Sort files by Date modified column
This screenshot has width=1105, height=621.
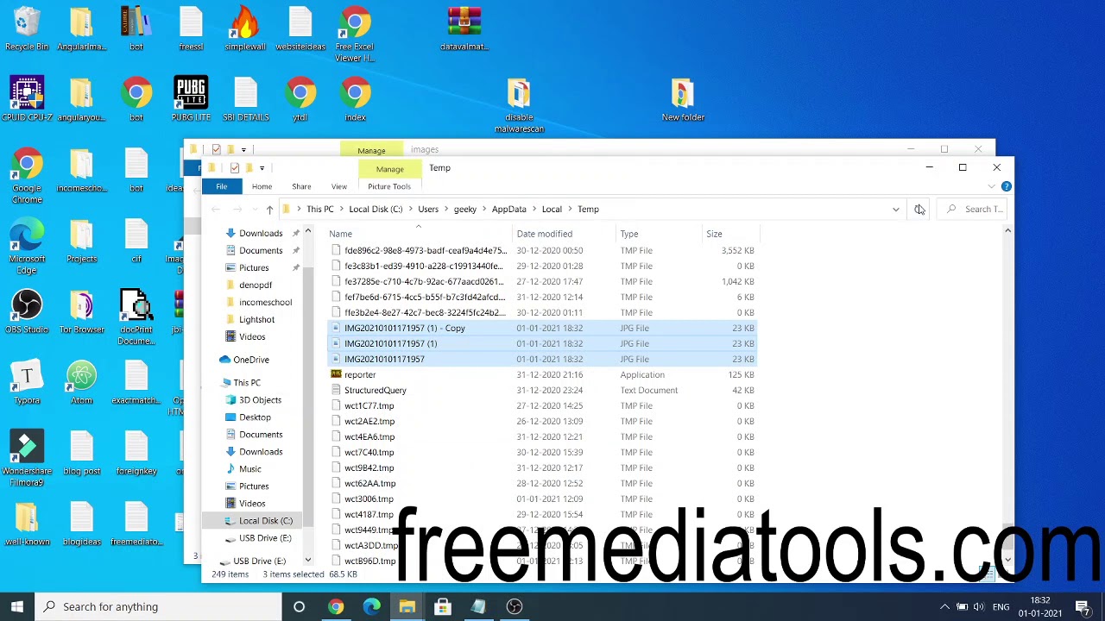pos(544,234)
